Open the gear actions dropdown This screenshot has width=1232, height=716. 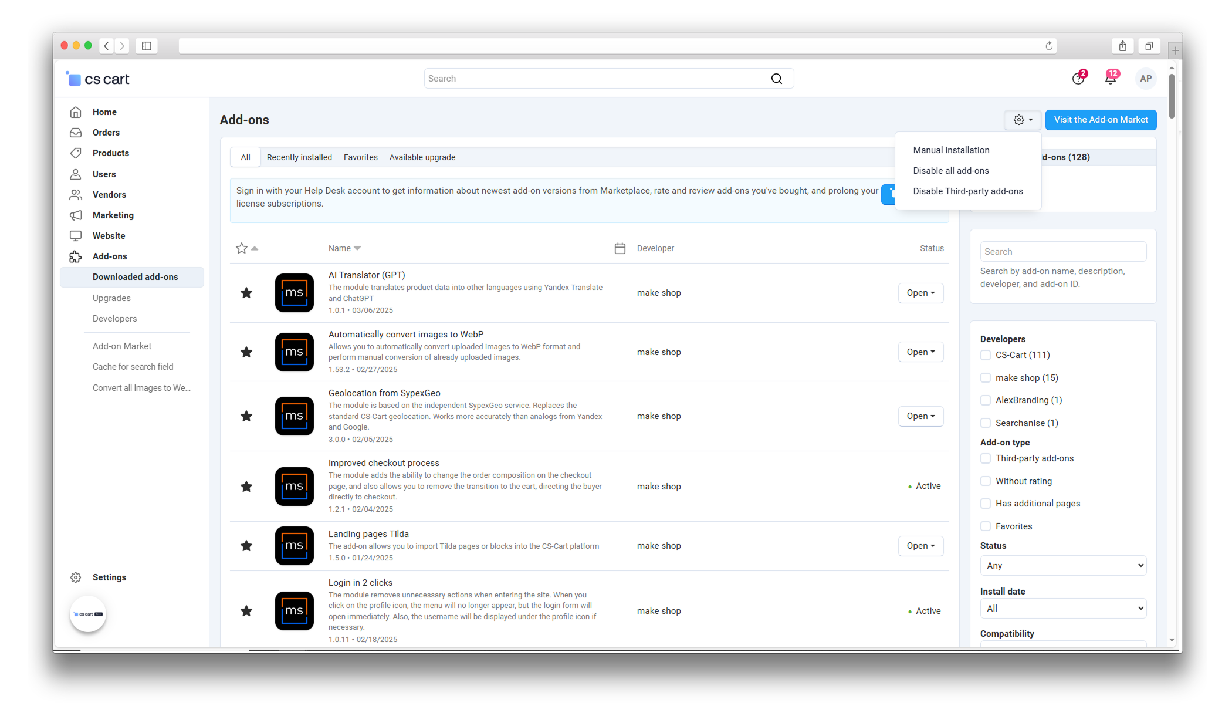click(x=1023, y=120)
